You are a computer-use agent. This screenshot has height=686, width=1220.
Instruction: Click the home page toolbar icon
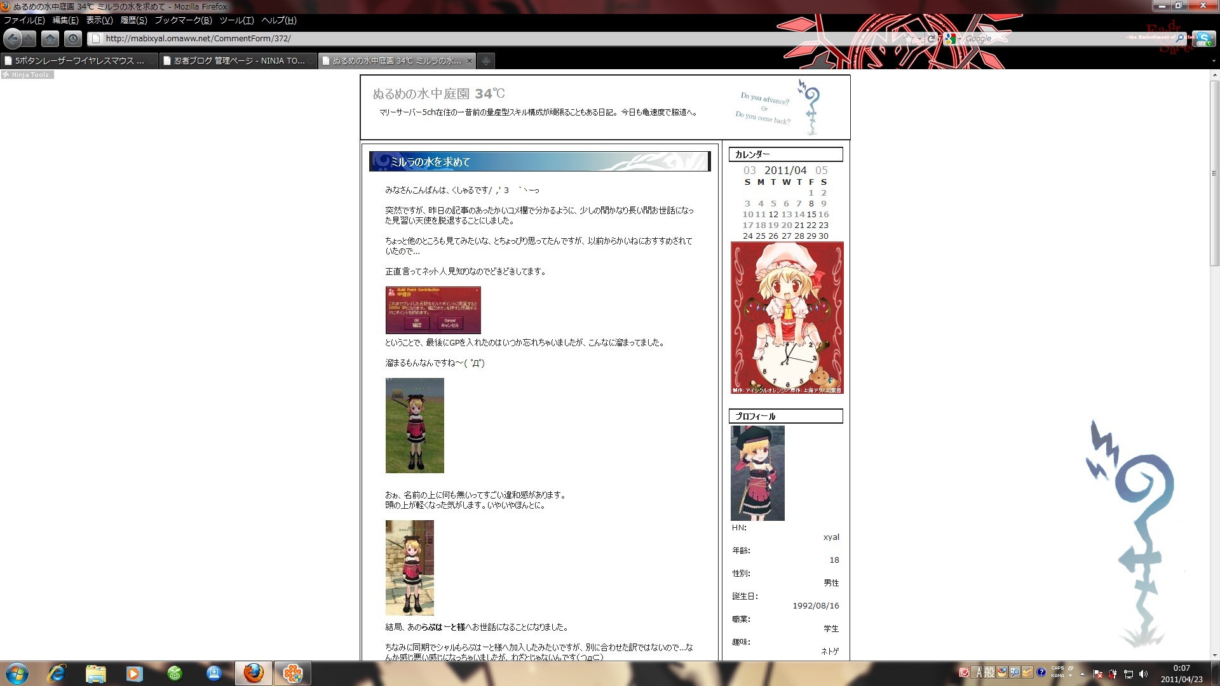tap(50, 39)
